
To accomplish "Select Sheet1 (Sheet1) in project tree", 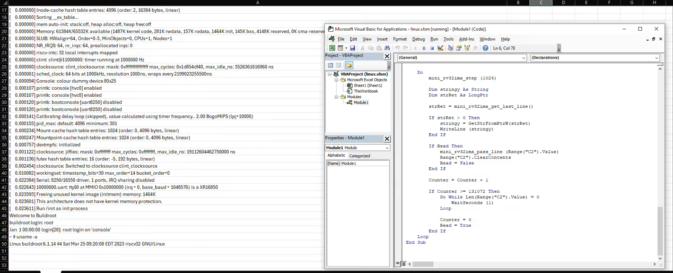I will tap(367, 85).
